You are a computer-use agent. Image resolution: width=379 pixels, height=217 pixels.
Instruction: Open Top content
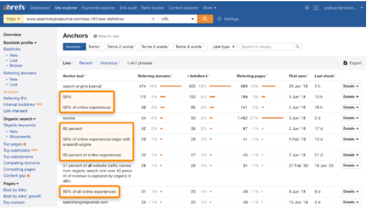tap(14, 202)
